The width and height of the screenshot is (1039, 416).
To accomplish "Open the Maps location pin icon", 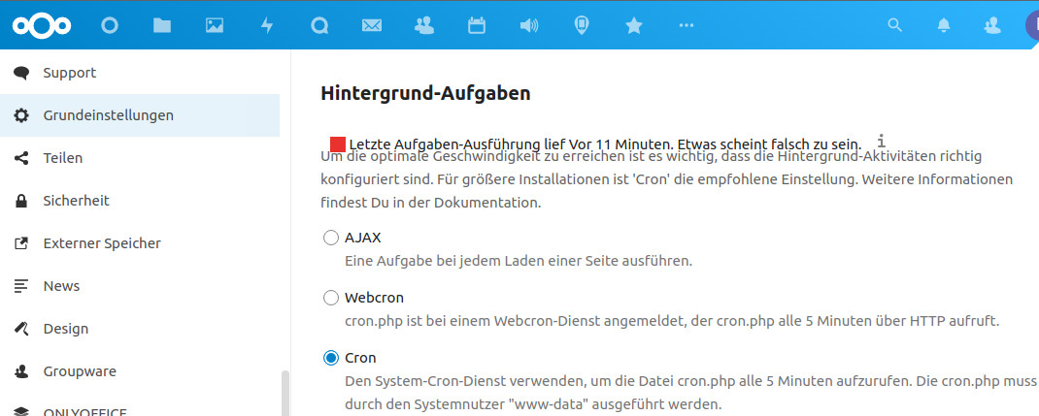I will click(x=582, y=26).
